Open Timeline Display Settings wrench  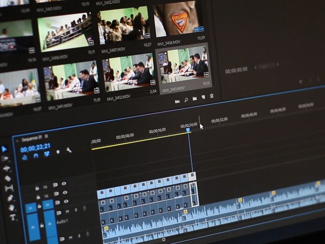point(69,150)
